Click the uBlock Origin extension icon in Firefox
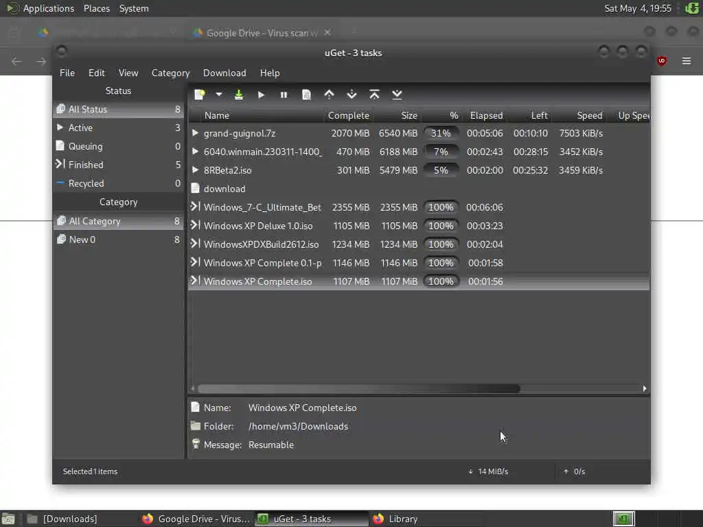 [x=662, y=61]
